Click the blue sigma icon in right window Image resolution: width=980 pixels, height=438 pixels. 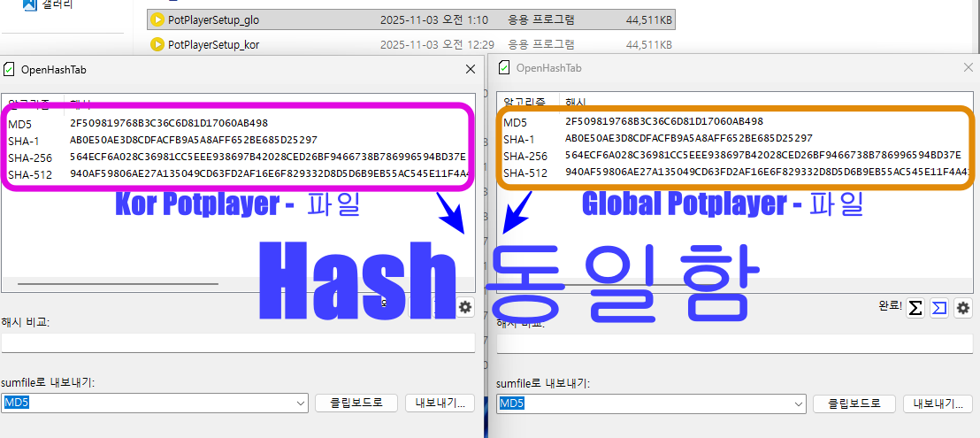click(x=939, y=308)
